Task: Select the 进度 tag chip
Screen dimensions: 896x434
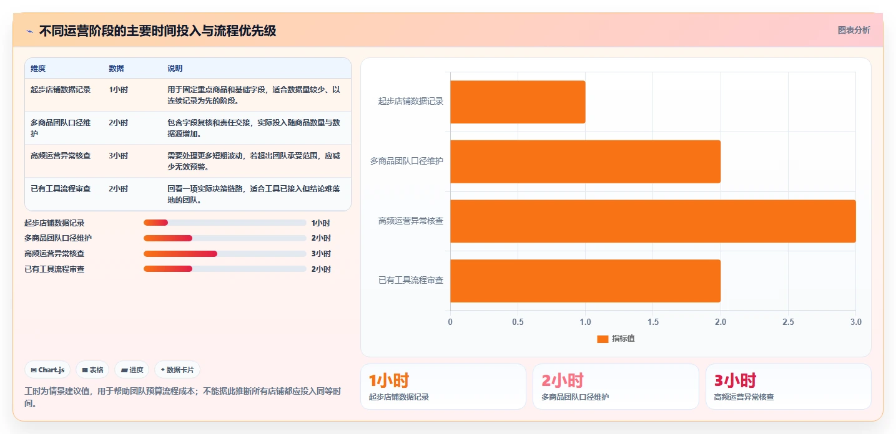Action: pyautogui.click(x=132, y=370)
